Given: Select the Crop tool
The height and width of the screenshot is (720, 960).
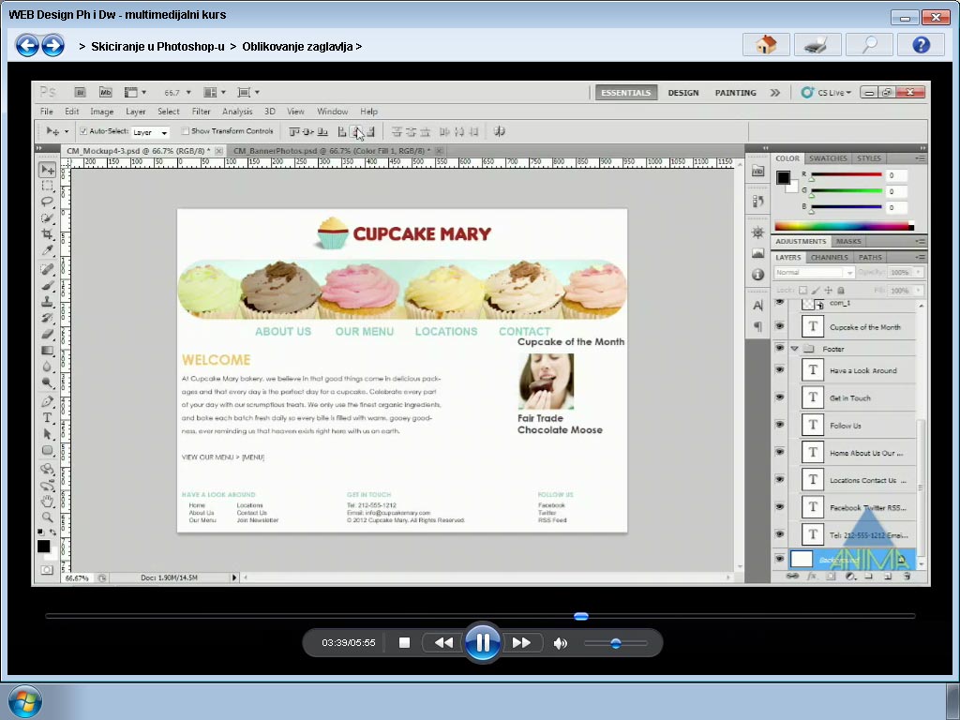Looking at the screenshot, I should (46, 235).
